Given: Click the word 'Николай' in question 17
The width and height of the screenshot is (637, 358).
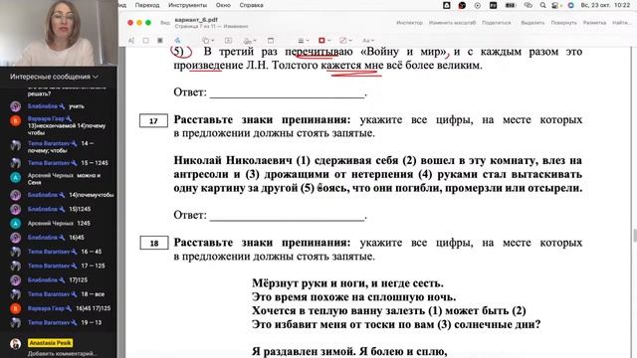Looking at the screenshot, I should (x=198, y=160).
